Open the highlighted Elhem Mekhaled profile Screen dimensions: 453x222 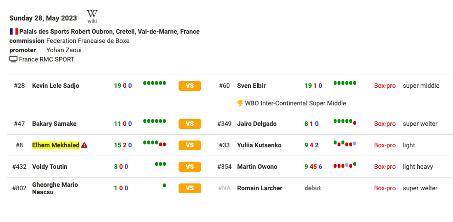[56, 145]
